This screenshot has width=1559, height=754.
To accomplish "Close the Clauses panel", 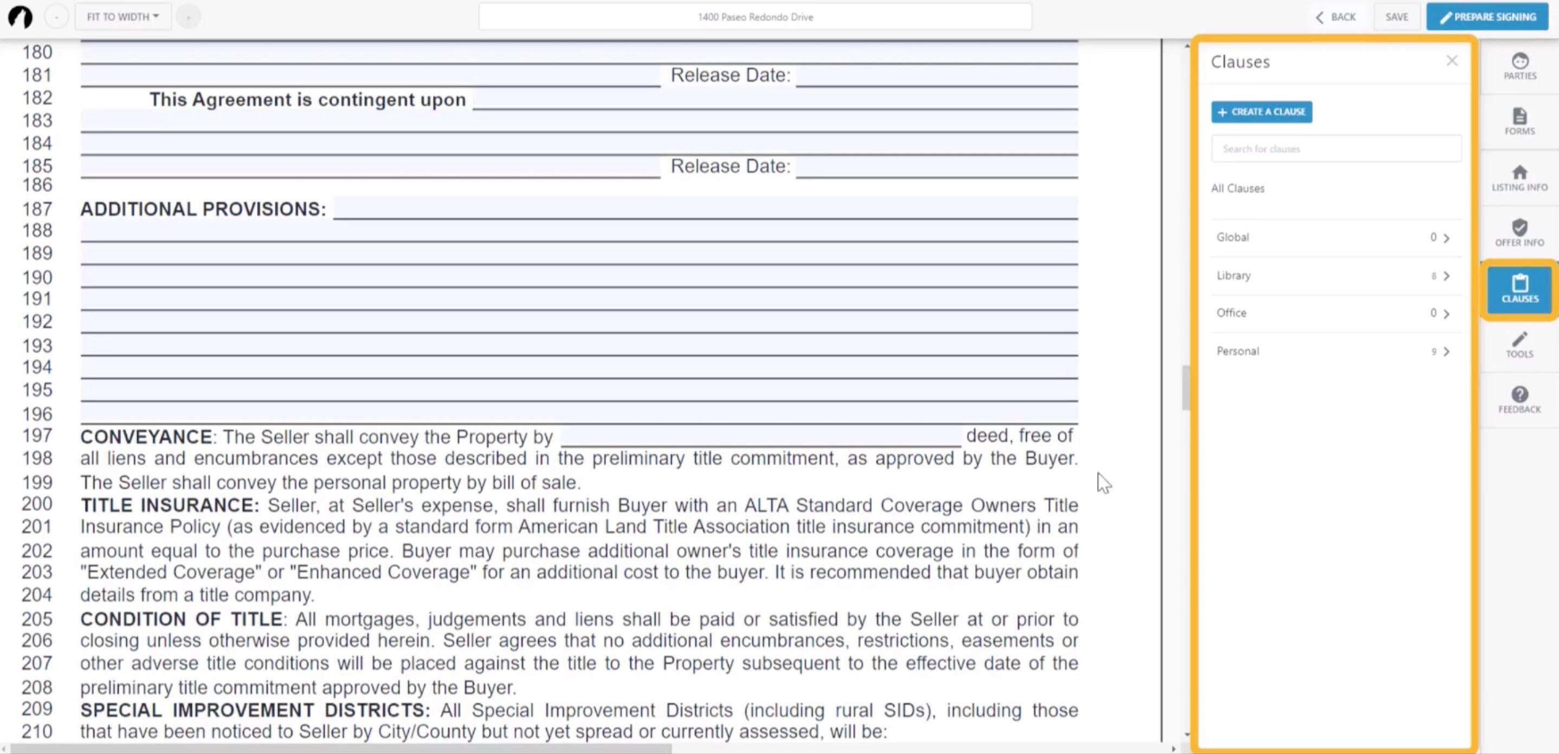I will (1451, 61).
